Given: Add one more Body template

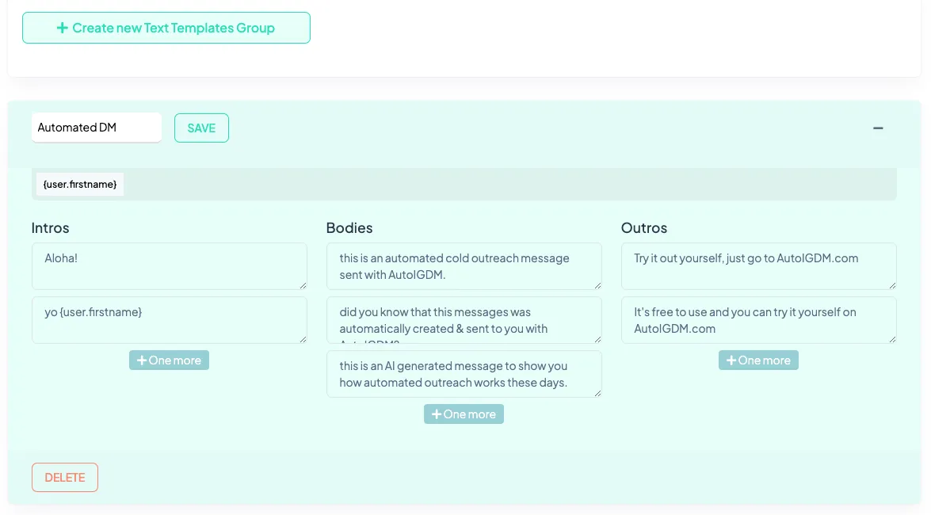Looking at the screenshot, I should tap(464, 414).
